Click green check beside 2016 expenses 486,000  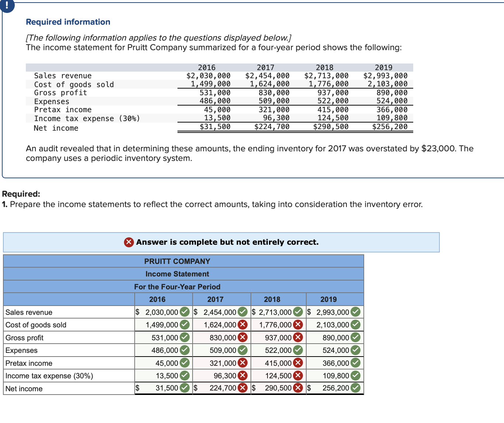click(x=185, y=350)
